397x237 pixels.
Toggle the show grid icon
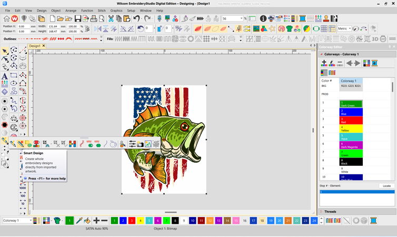(324, 28)
